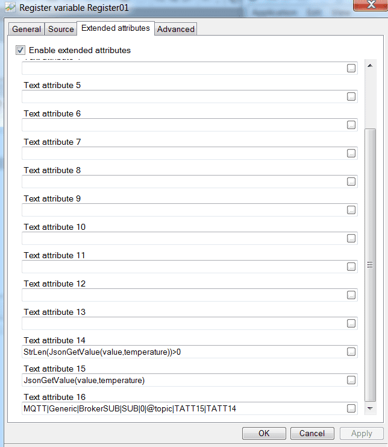Open the editor icon for Text attribute 15
This screenshot has height=447, width=388.
[x=351, y=380]
